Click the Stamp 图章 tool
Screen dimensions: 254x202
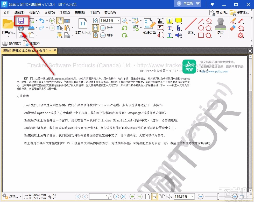pos(221,26)
